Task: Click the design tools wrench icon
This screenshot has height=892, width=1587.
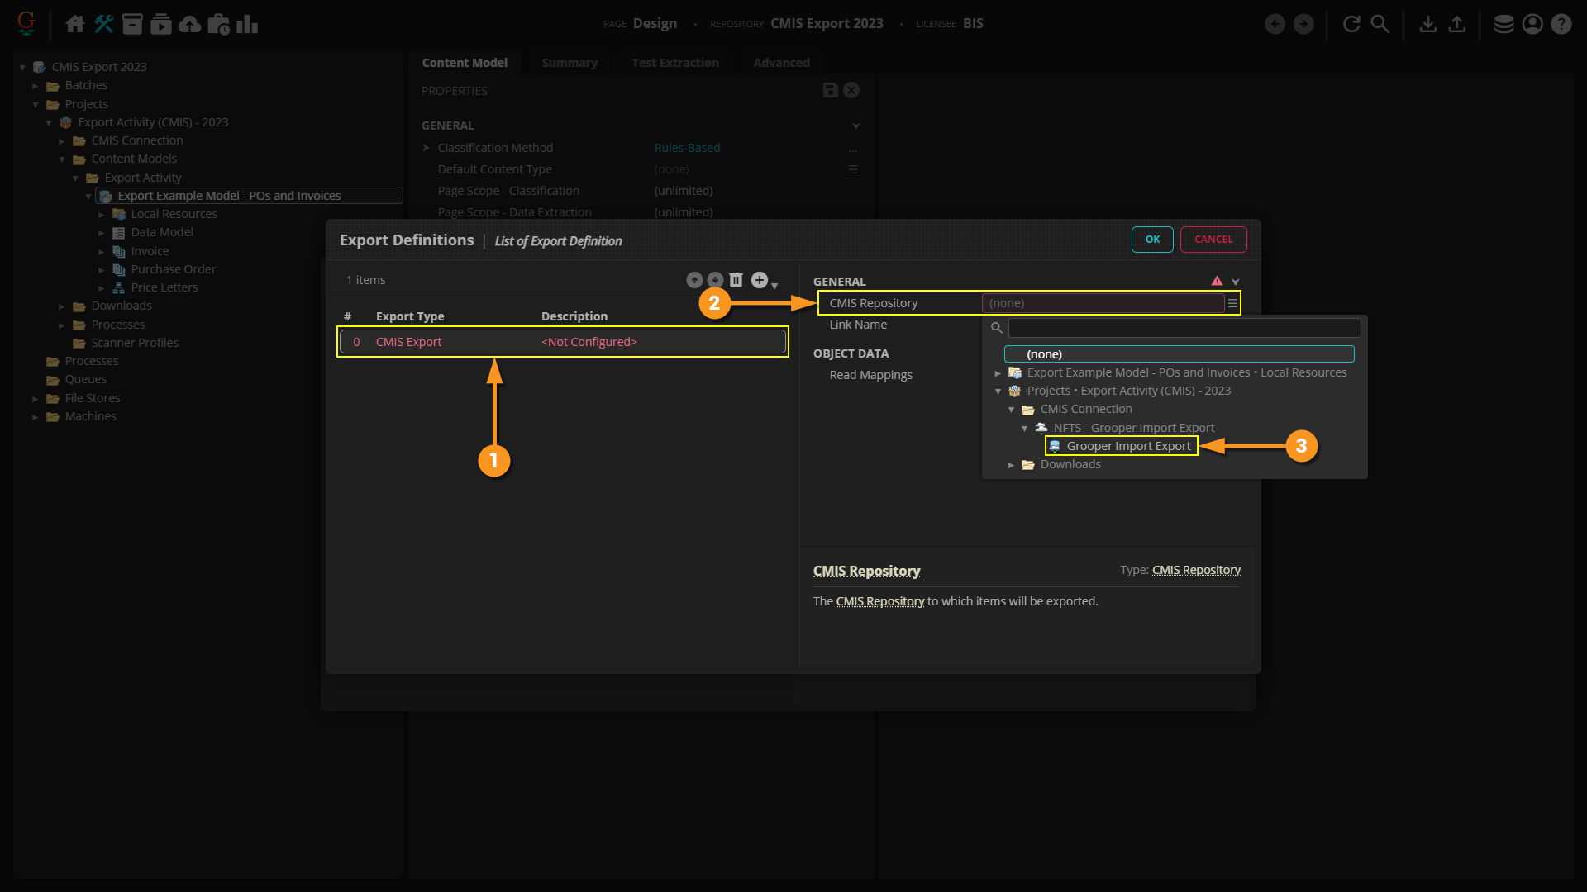Action: click(x=103, y=24)
